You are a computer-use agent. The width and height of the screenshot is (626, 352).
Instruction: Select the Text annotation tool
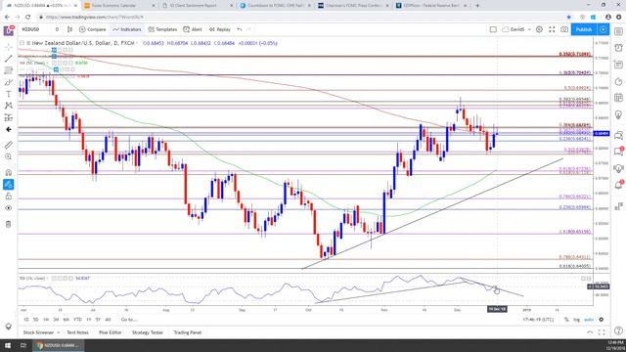9,94
